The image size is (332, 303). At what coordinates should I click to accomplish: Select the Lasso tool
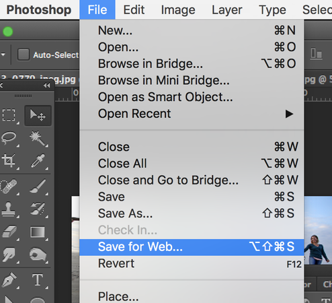9,137
